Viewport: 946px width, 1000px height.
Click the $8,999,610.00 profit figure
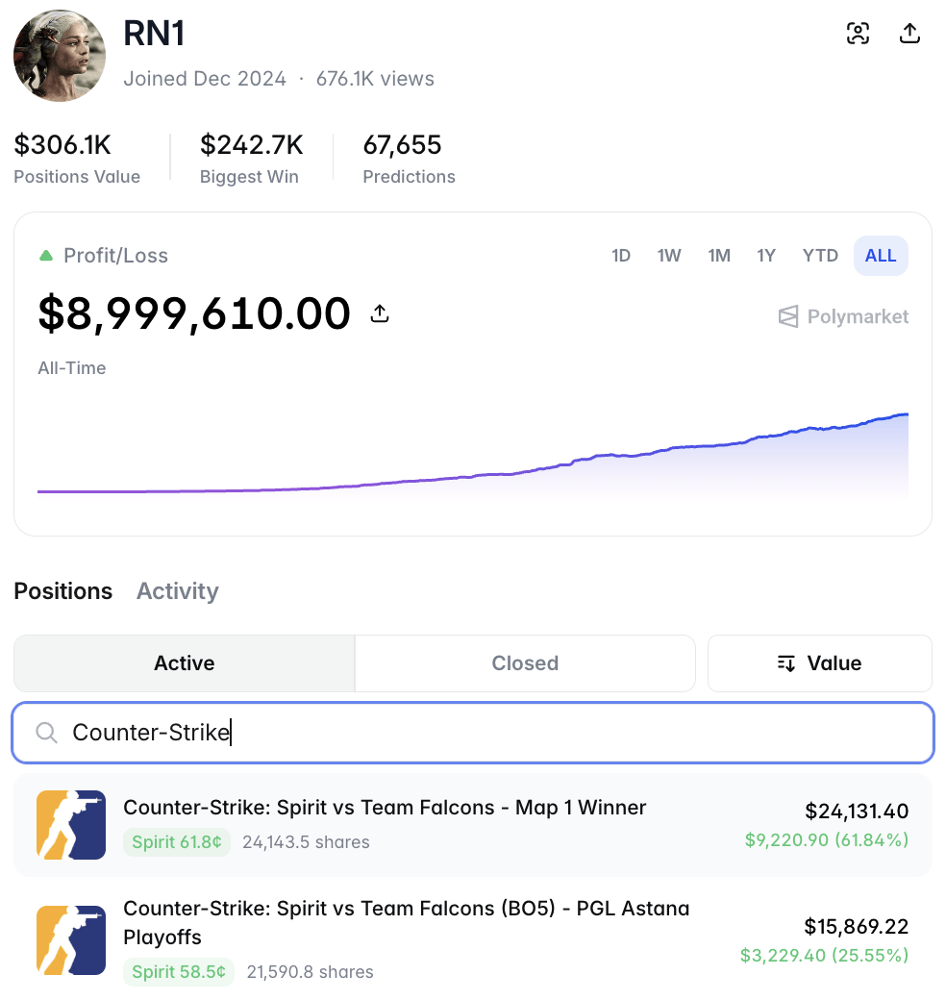coord(194,313)
